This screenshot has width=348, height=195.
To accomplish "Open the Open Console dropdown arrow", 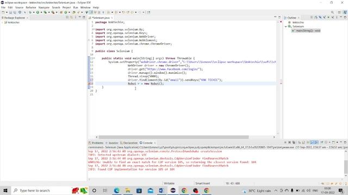I will pyautogui.click(x=337, y=142).
